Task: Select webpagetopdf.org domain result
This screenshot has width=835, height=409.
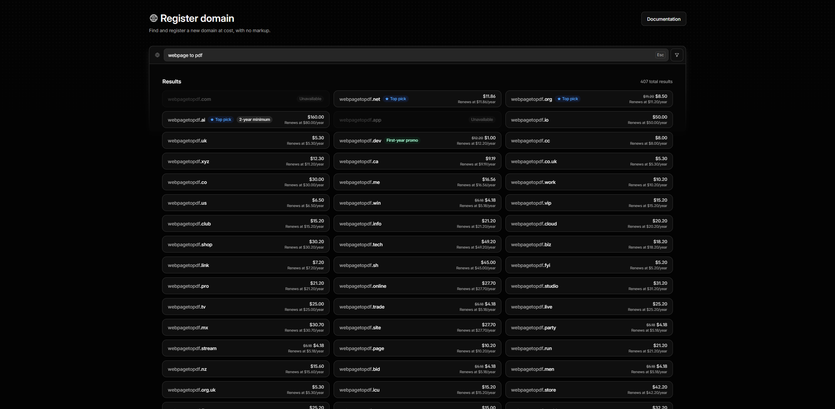Action: pyautogui.click(x=589, y=99)
